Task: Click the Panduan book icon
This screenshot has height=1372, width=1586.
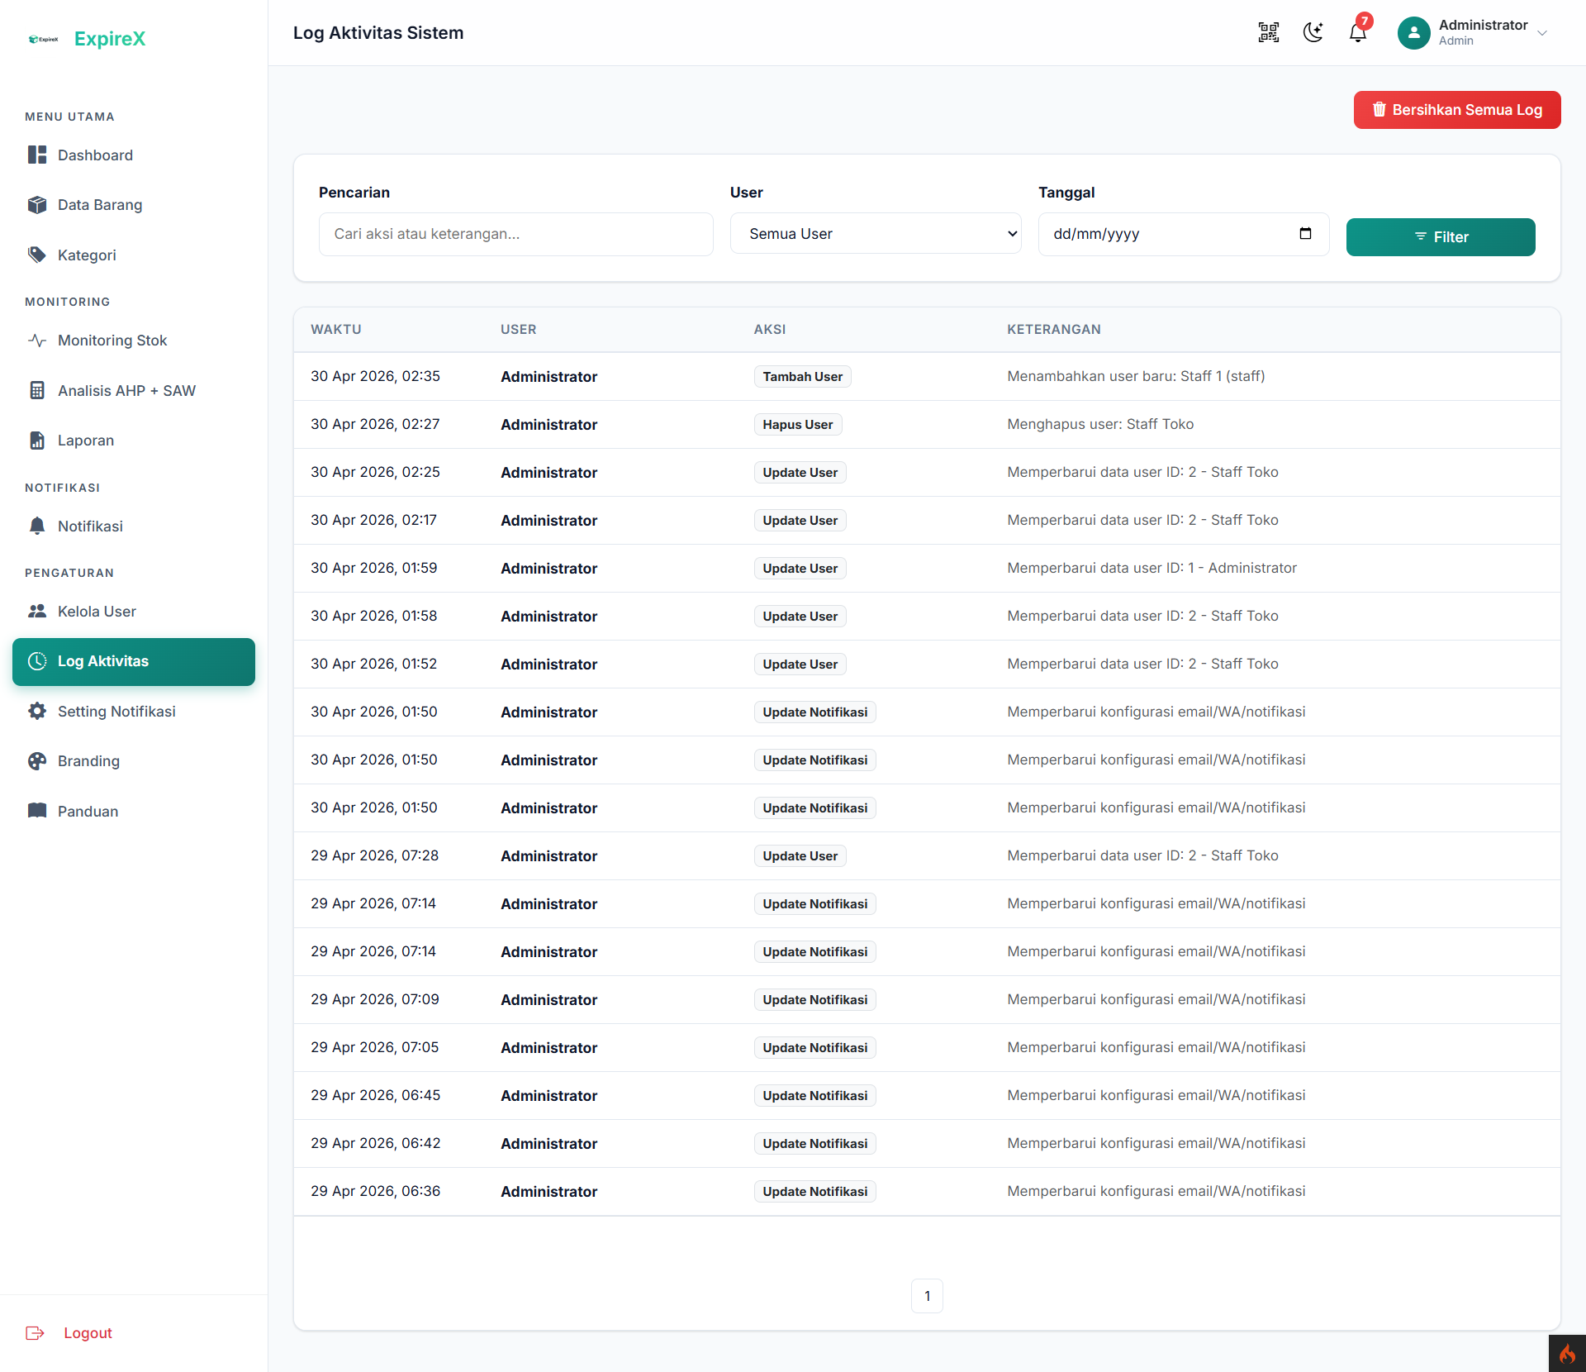Action: point(37,812)
